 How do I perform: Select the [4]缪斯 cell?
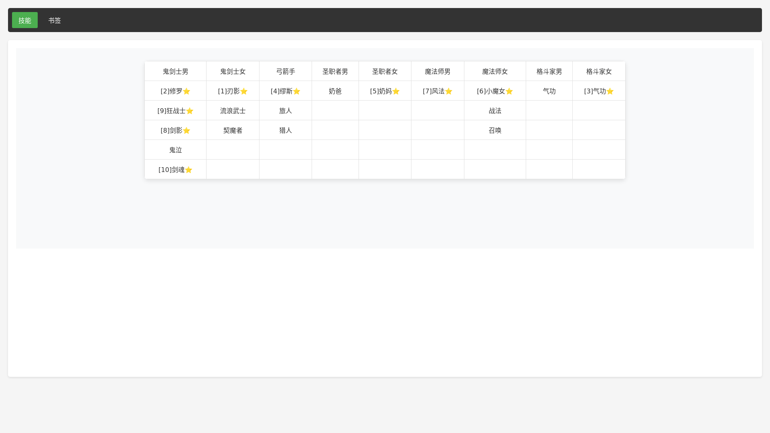pos(286,91)
